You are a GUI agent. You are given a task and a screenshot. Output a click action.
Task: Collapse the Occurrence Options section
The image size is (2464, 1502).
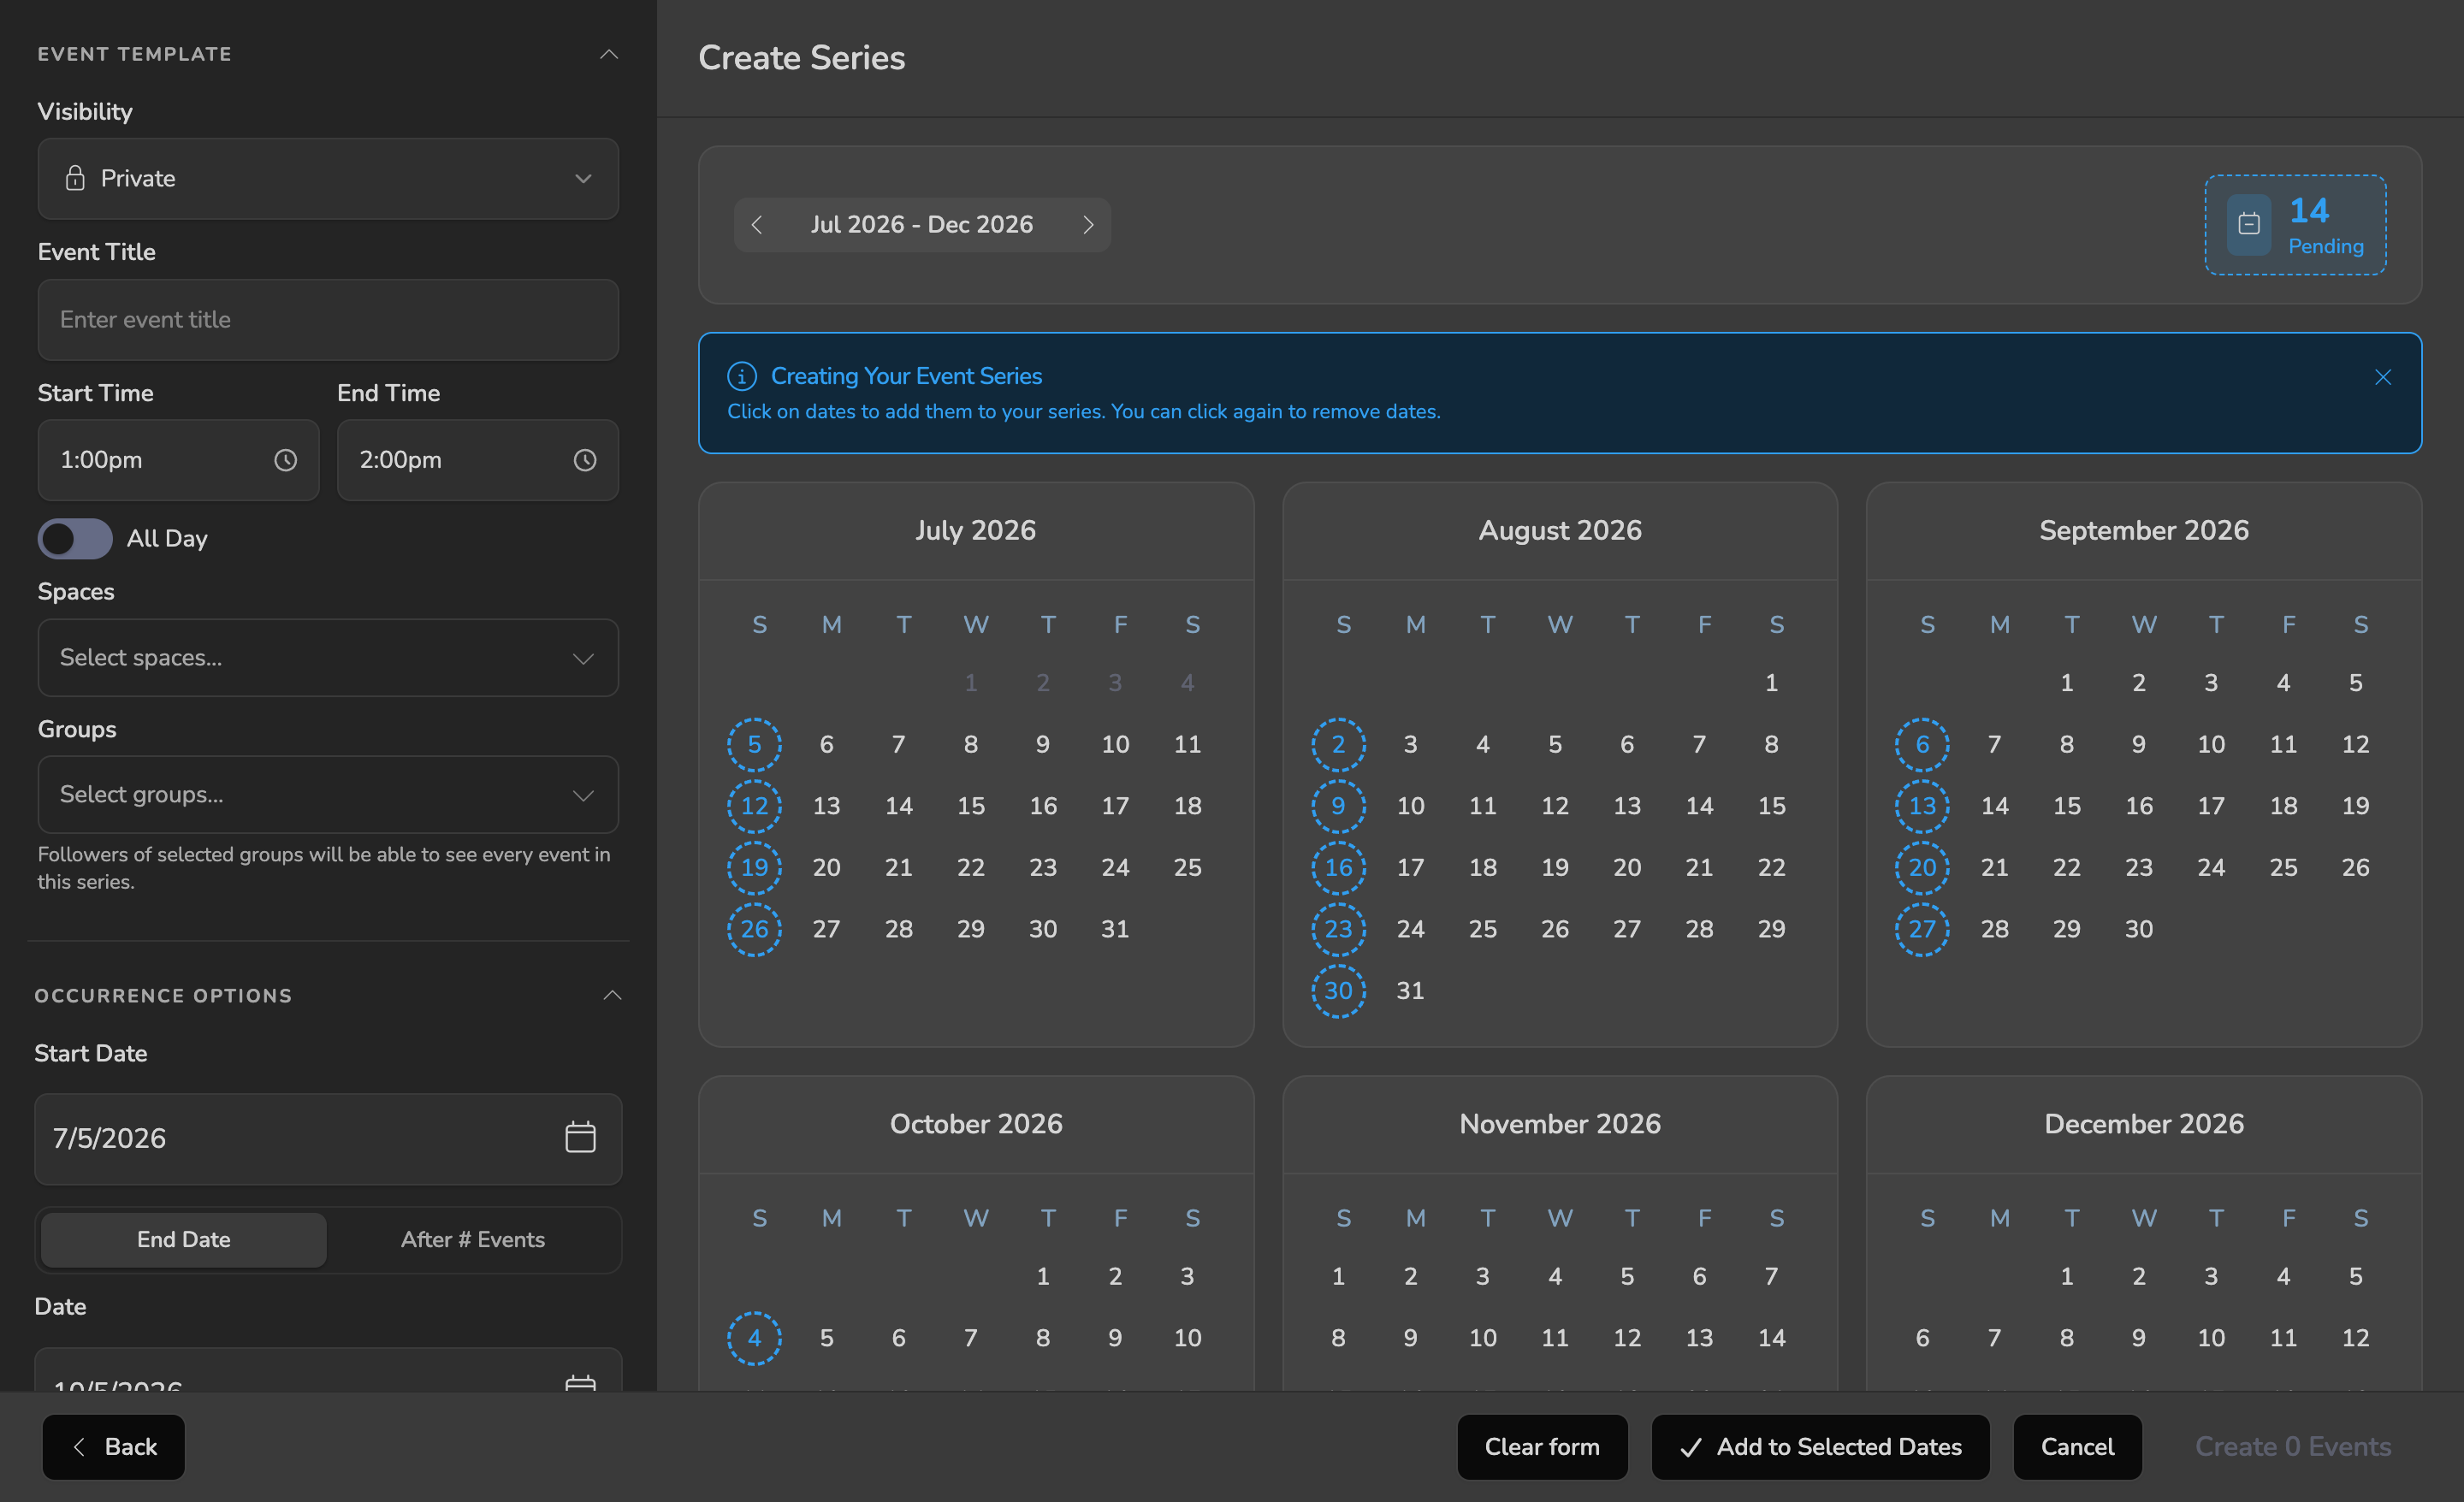click(613, 995)
